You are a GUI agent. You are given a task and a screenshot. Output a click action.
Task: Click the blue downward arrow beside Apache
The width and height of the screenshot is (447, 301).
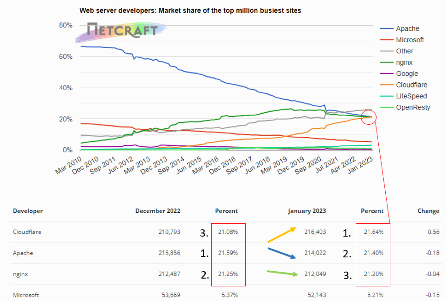coord(282,253)
